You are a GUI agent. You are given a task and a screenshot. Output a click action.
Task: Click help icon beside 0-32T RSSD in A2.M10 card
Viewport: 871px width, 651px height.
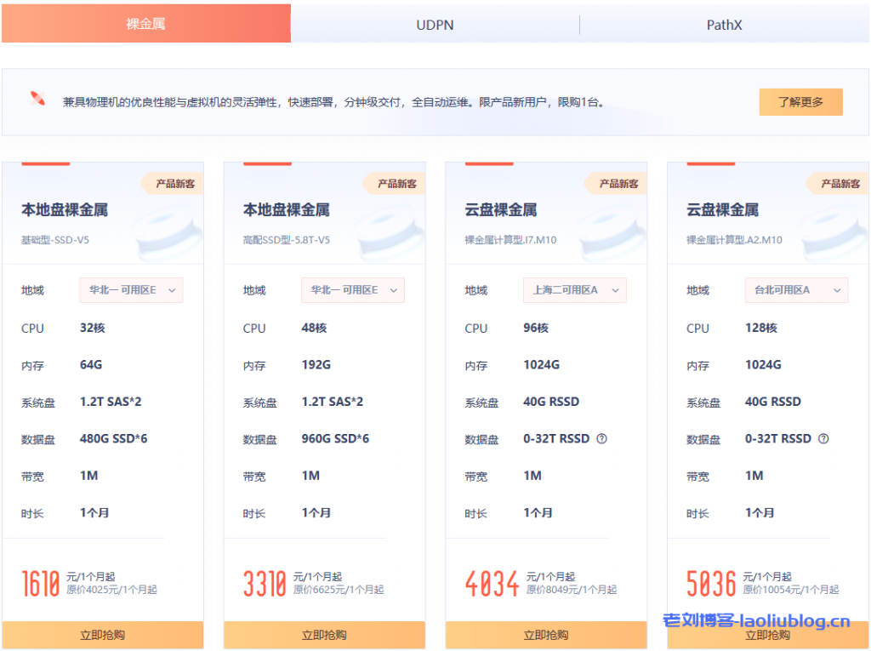point(823,439)
